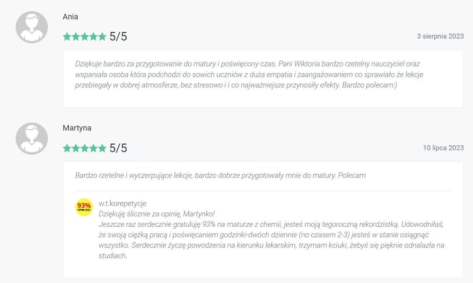The height and width of the screenshot is (283, 473).
Task: Click the third star in Martyna's rating
Action: coord(84,149)
